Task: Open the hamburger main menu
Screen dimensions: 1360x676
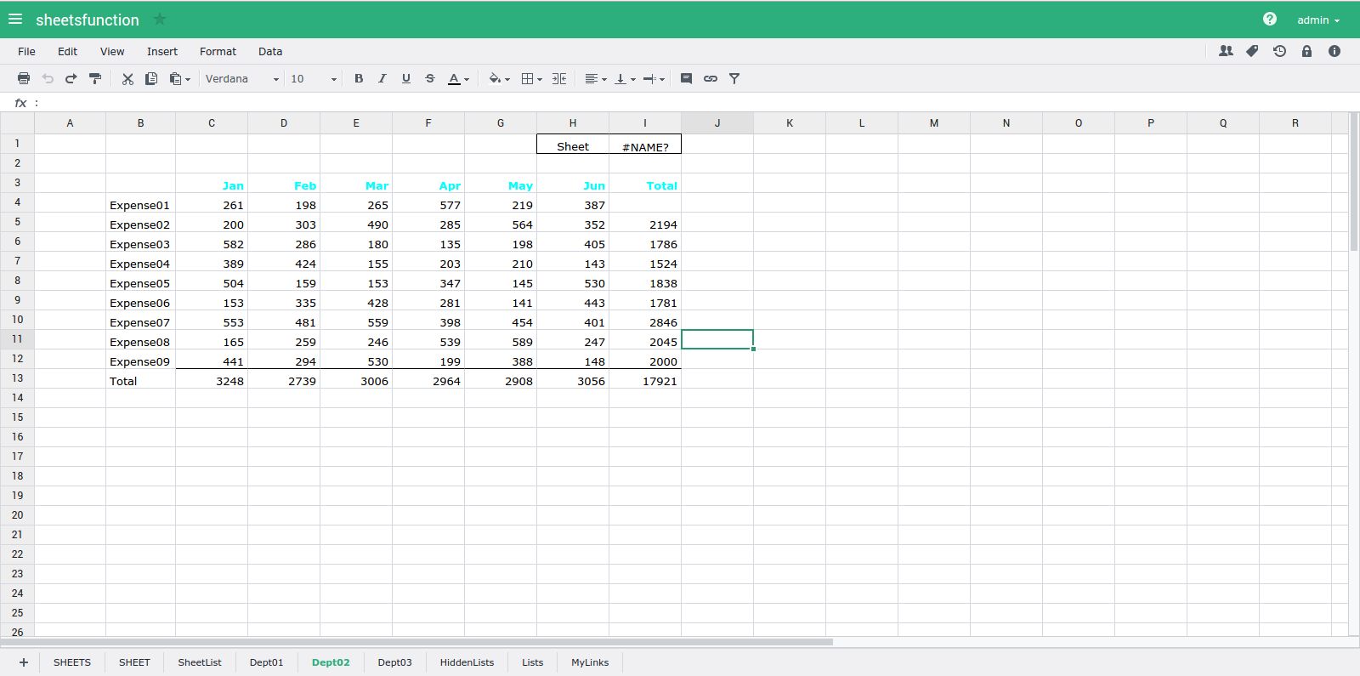Action: [15, 19]
